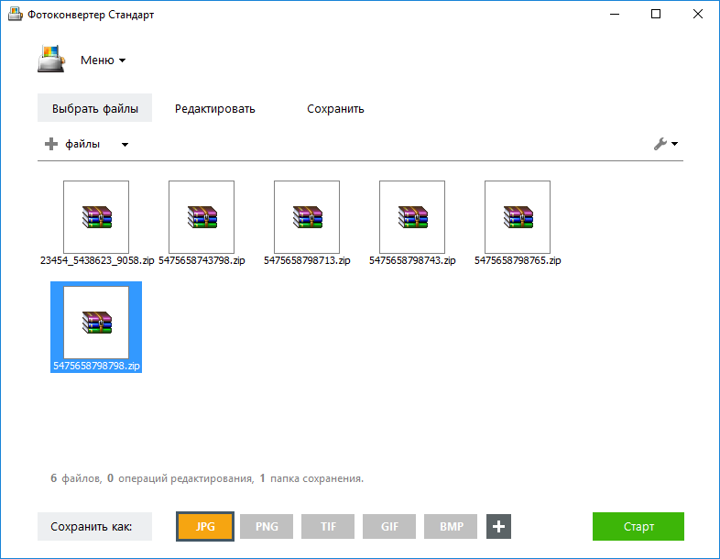This screenshot has width=720, height=559.
Task: Click the Photoconverter app logo beside Меню
Action: point(51,59)
